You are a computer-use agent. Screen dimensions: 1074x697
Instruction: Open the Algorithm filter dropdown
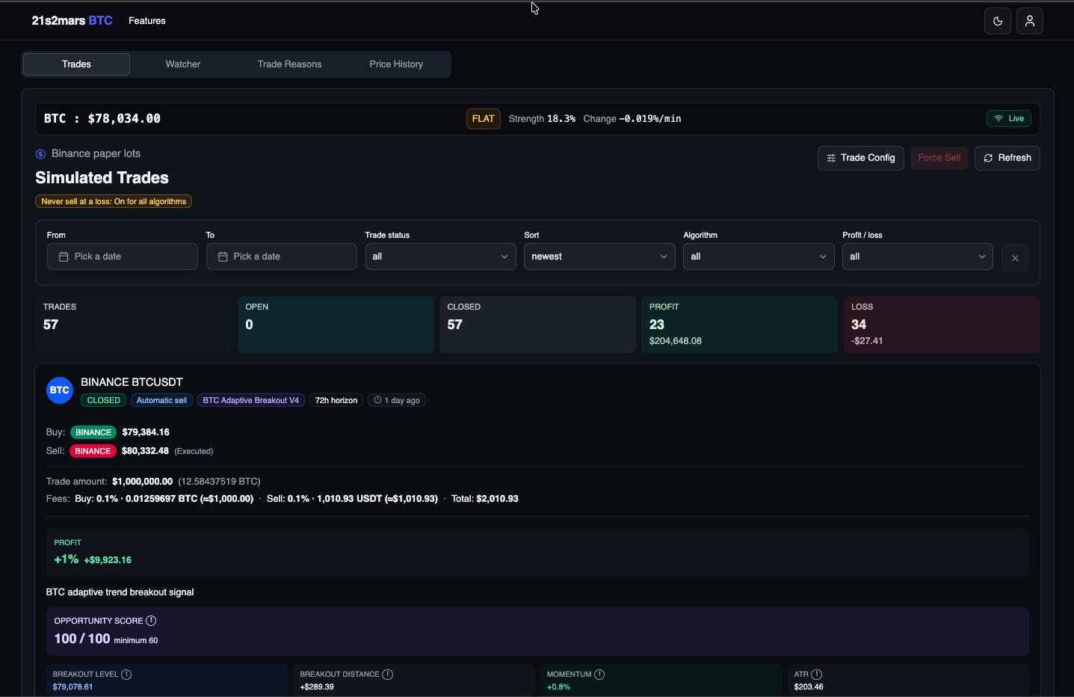(x=759, y=257)
